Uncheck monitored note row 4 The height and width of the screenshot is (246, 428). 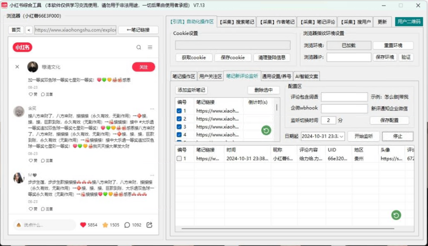click(x=179, y=135)
